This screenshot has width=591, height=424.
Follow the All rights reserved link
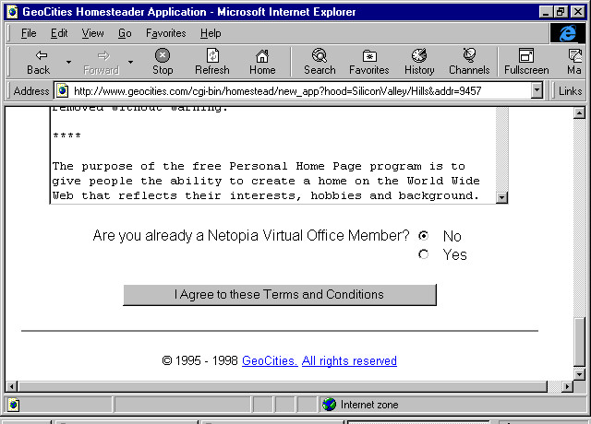(349, 360)
